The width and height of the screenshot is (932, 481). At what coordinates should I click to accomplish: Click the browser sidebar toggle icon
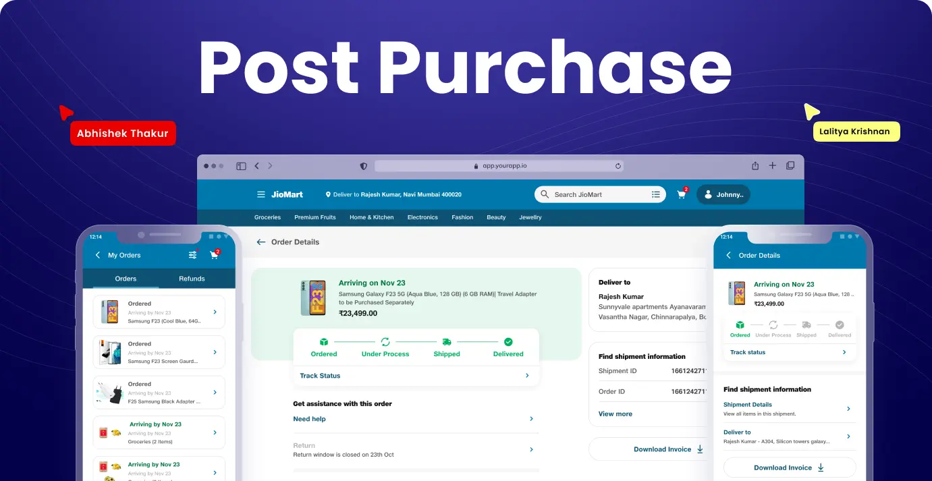(241, 166)
